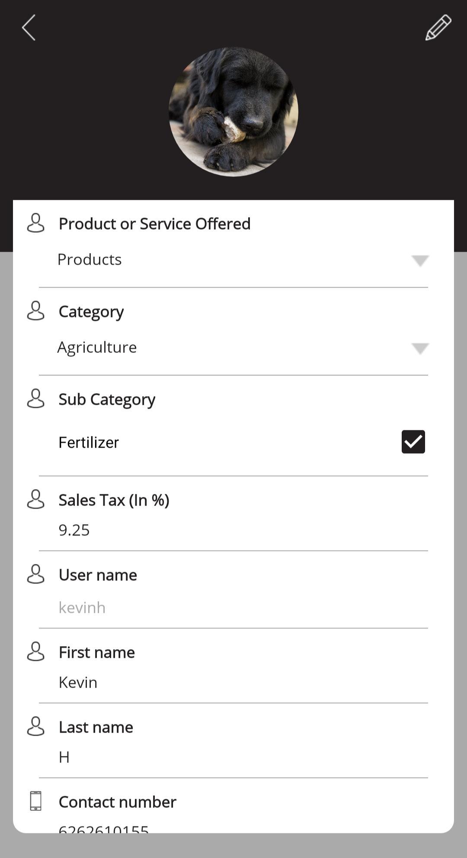
Task: Expand the Agriculture category dropdown arrow
Action: [x=420, y=349]
